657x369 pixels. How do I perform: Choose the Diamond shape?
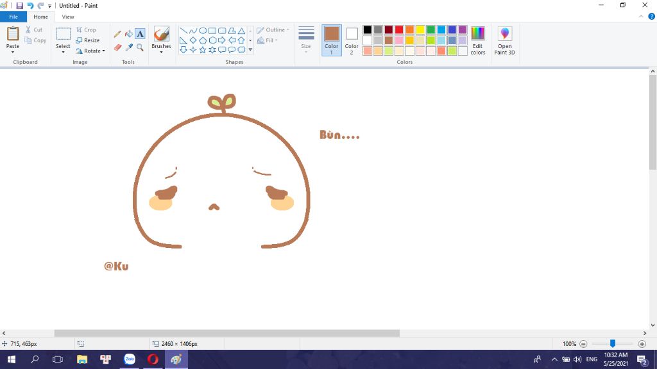coord(192,40)
